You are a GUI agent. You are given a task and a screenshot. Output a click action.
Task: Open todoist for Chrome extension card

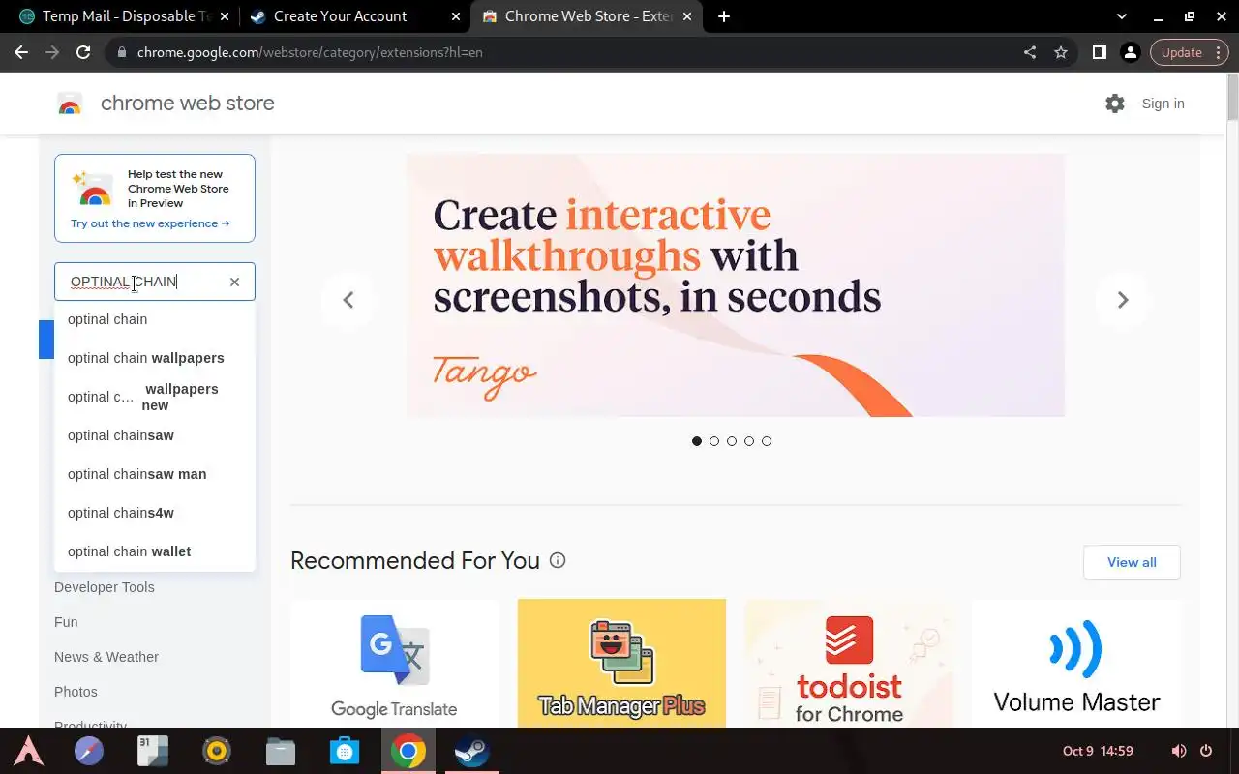849,664
